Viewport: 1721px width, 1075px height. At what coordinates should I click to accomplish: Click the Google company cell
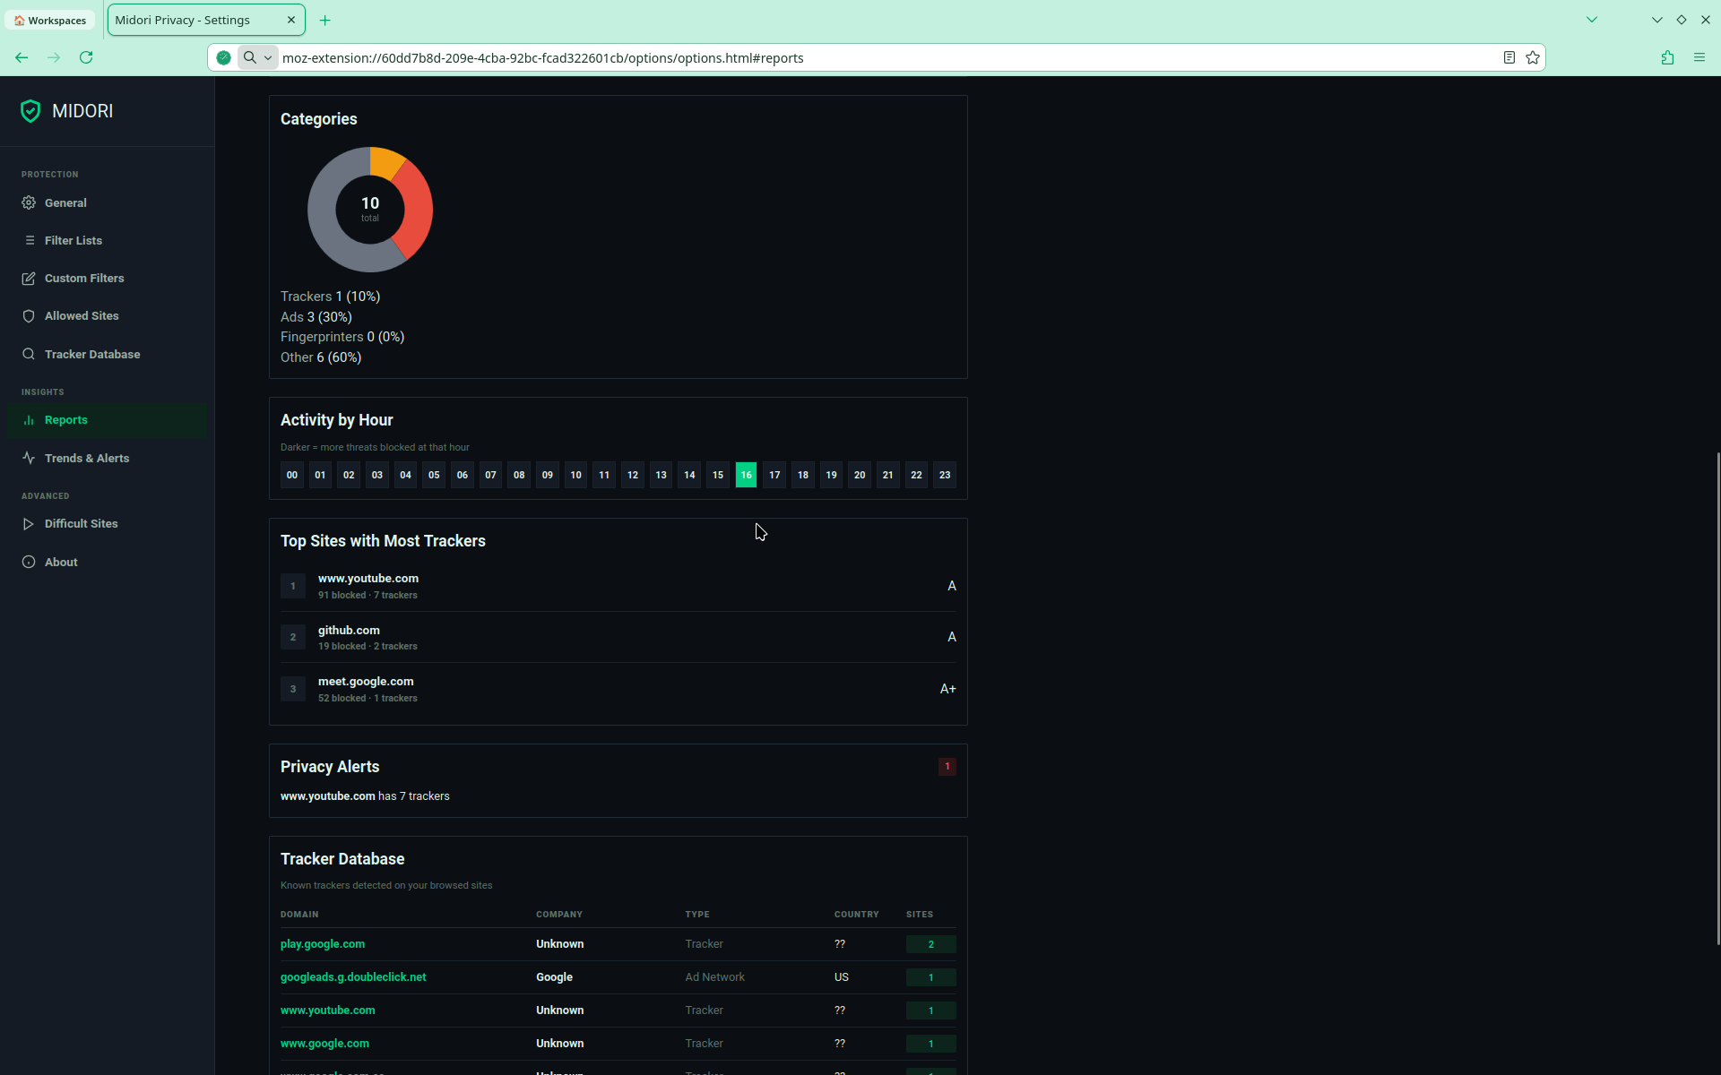554,977
